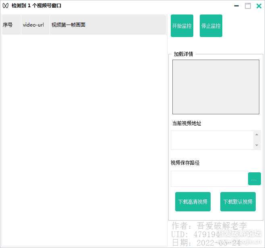Open the folder browser with the … button
The height and width of the screenshot is (248, 265).
click(x=255, y=179)
